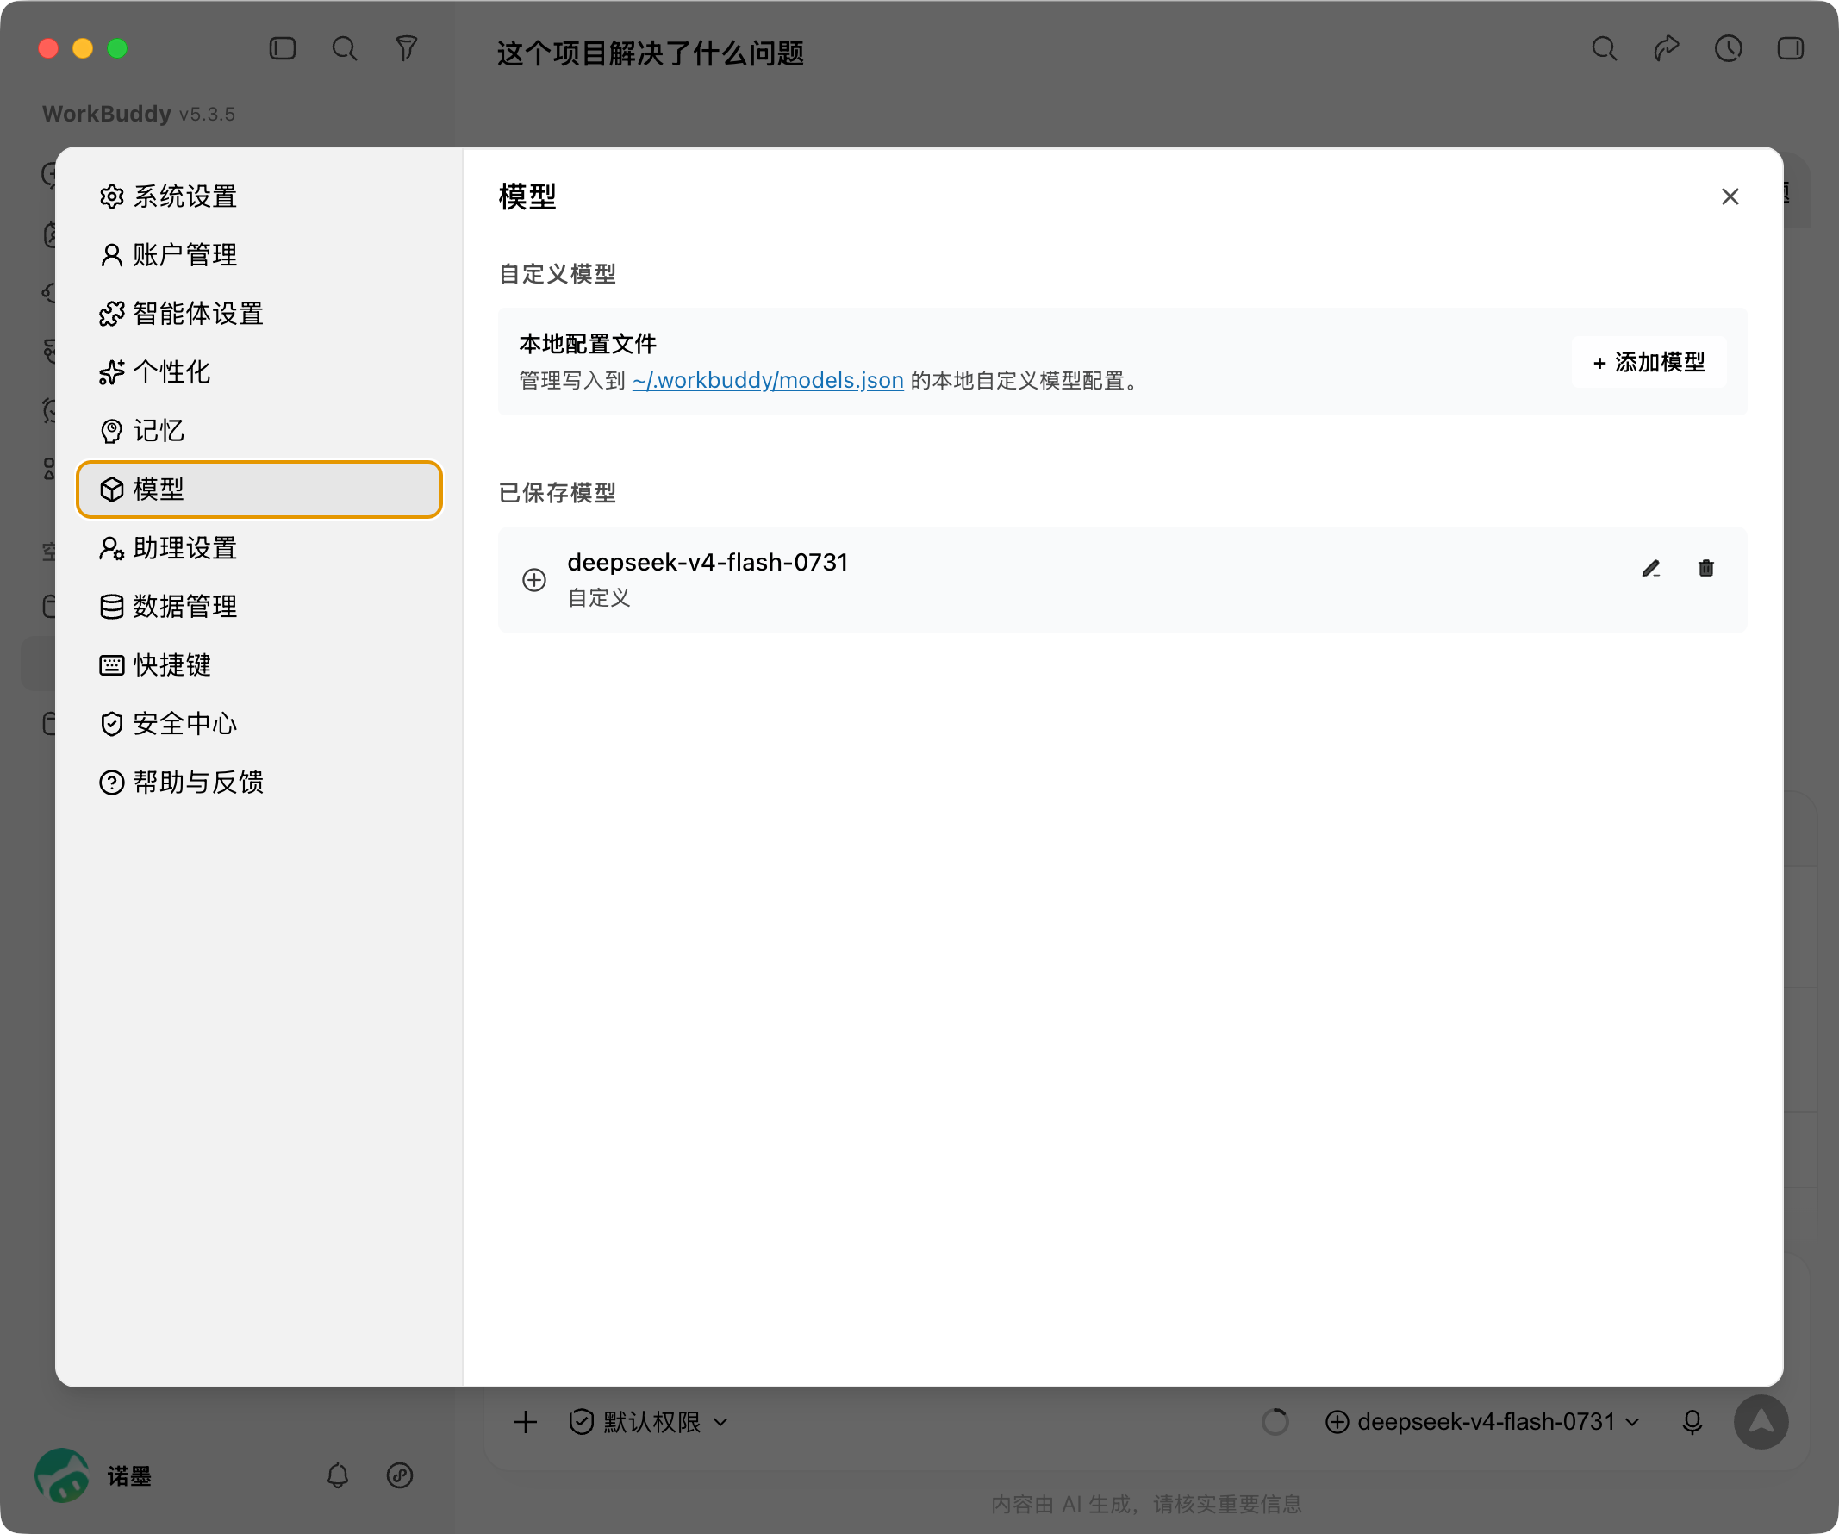Click the 诺墨 username

(x=129, y=1476)
